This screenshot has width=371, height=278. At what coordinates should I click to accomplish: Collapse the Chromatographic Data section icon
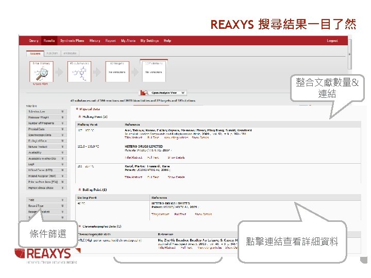(80, 226)
